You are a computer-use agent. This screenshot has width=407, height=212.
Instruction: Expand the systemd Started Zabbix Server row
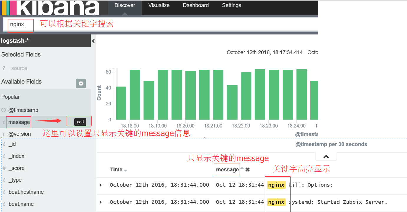[100, 202]
